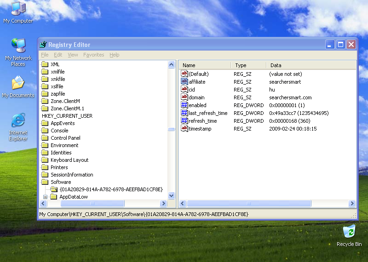Screen dimensions: 368x262
Task: Select the xslfile folder icon
Action: [x=45, y=86]
